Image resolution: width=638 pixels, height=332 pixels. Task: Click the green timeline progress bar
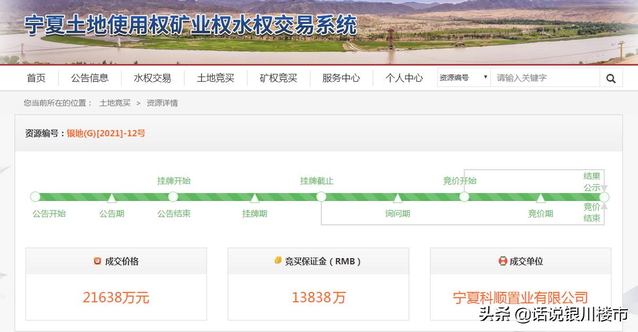point(213,196)
